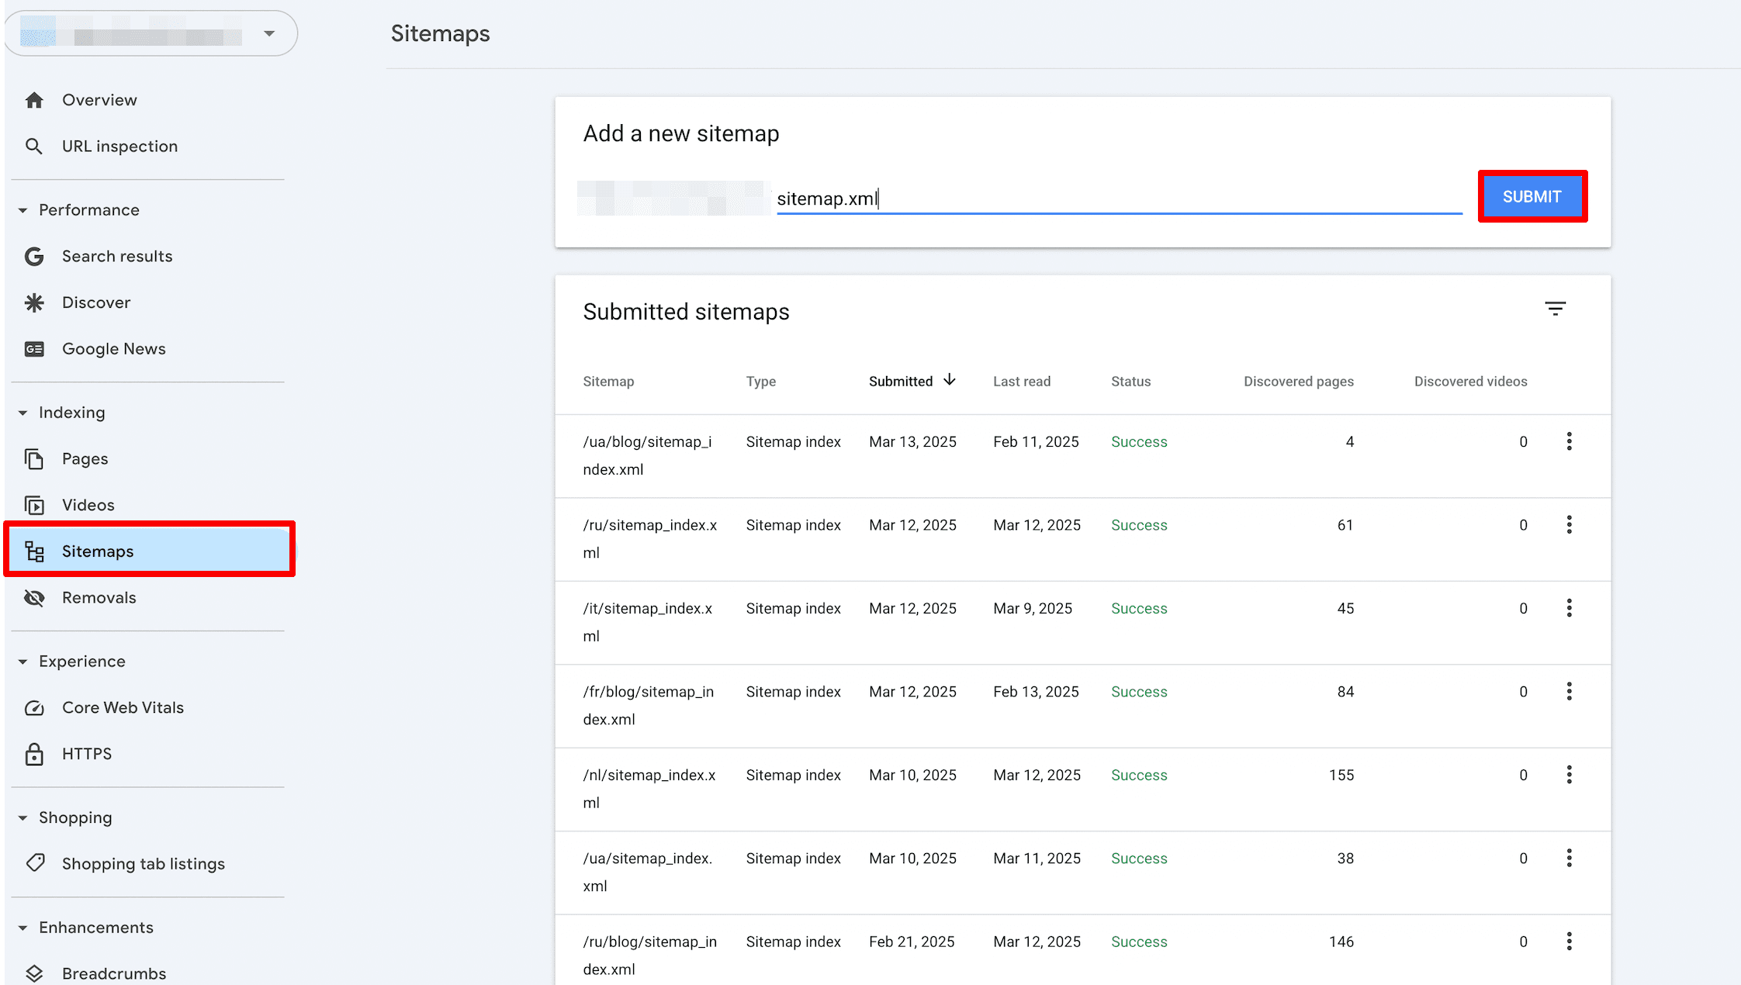Viewport: 1741px width, 985px height.
Task: Open overflow menu for /ru/sitemap_index.xml row
Action: tap(1569, 524)
